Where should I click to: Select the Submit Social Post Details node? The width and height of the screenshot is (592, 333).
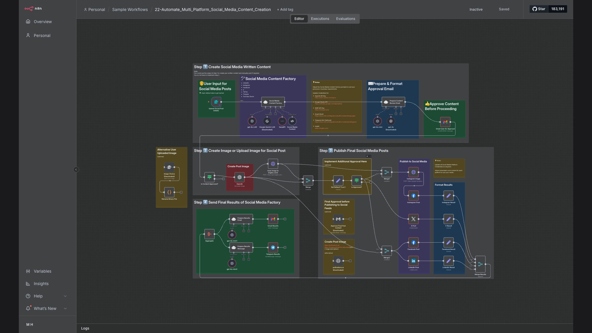click(216, 102)
